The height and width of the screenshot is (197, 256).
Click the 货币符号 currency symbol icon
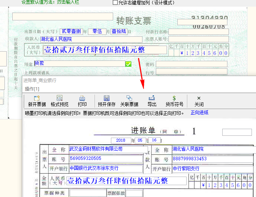click(x=174, y=101)
